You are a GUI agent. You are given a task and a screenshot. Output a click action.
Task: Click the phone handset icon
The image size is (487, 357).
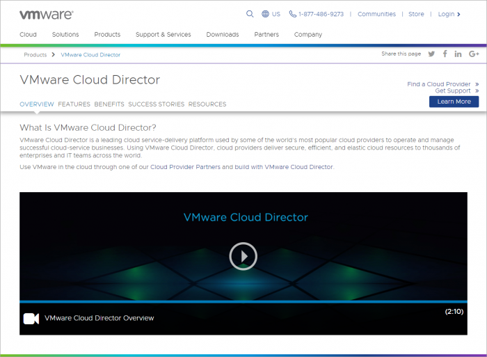tap(293, 14)
